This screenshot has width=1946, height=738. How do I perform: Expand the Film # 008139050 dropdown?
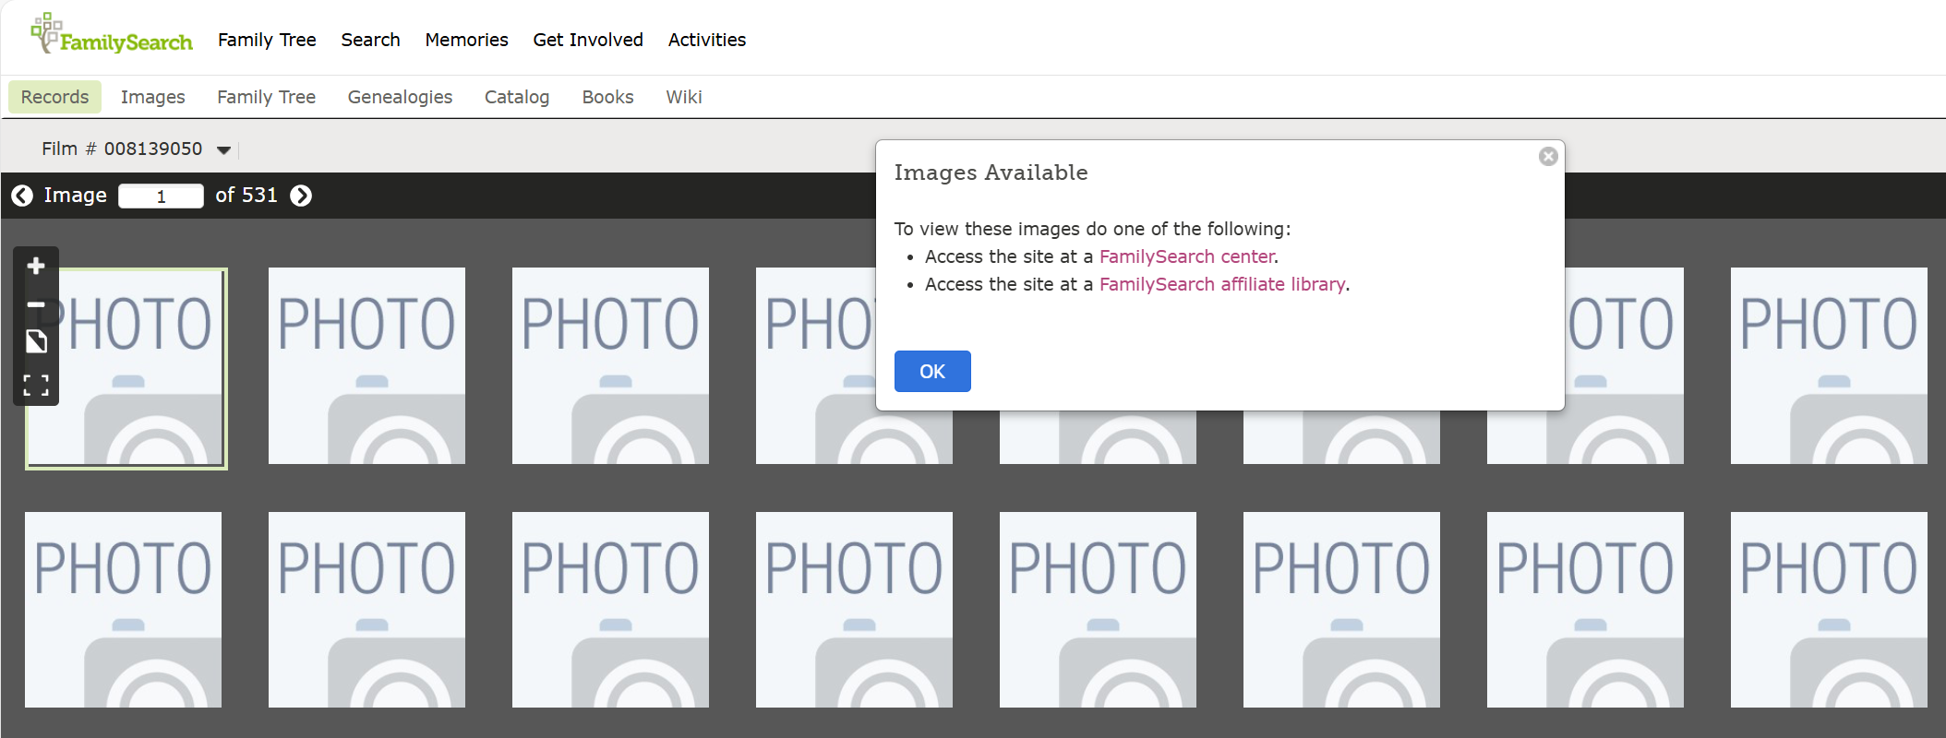click(223, 149)
